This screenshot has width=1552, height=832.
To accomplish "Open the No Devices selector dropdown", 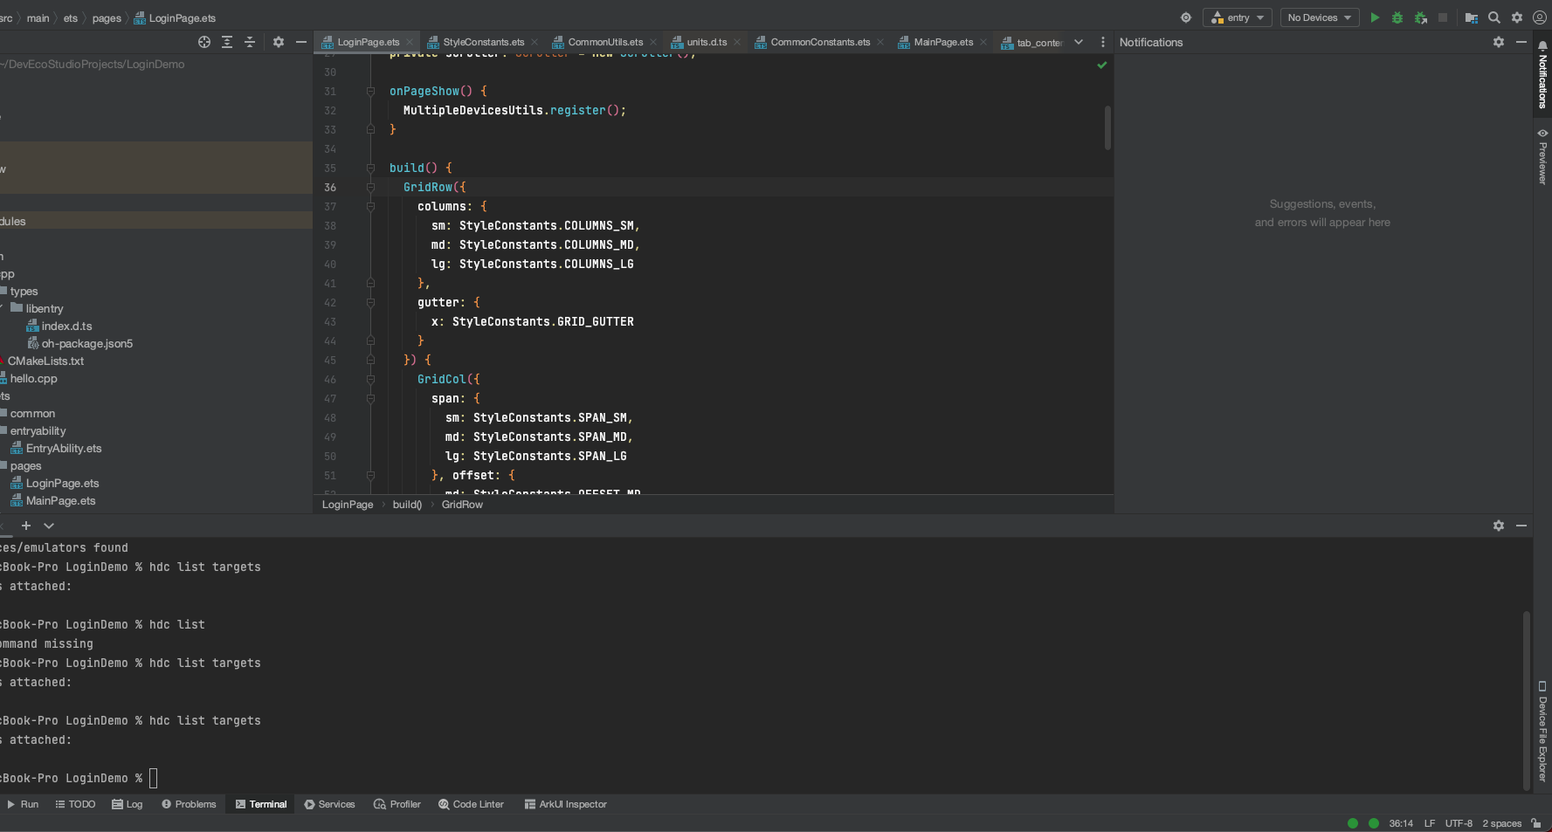I will [x=1320, y=17].
